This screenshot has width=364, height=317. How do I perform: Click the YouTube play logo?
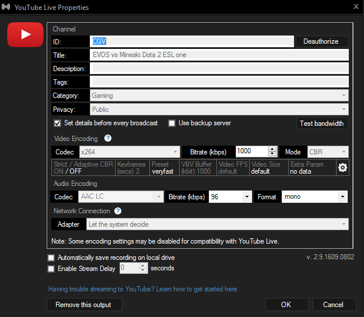(25, 34)
